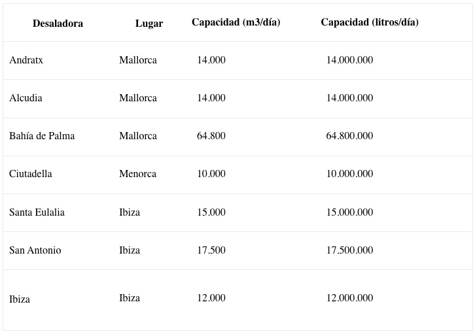The width and height of the screenshot is (475, 334).
Task: Select the Menorca location cell
Action: (138, 174)
